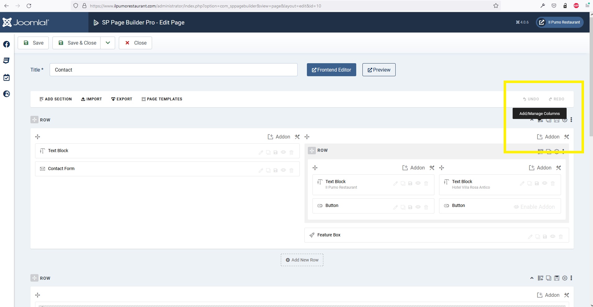Choose EXPORT in the builder toolbar
This screenshot has width=593, height=307.
pyautogui.click(x=122, y=99)
